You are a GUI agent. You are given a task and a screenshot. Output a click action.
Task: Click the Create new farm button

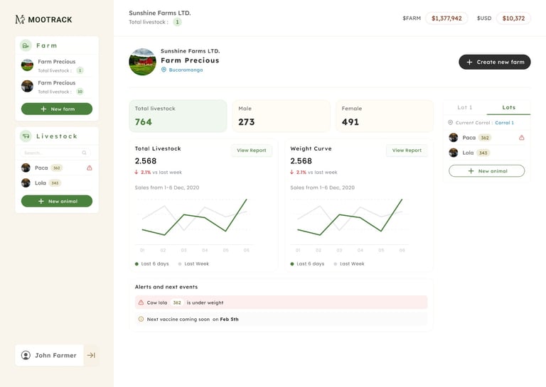(x=495, y=62)
